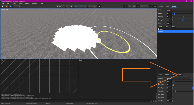
Task: Switch to the Project tab
Action: pyautogui.click(x=161, y=6)
